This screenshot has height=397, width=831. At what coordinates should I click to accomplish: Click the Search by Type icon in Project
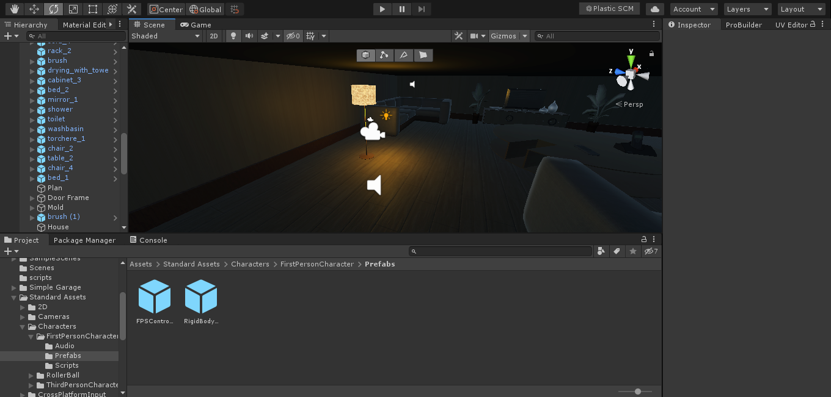click(601, 251)
